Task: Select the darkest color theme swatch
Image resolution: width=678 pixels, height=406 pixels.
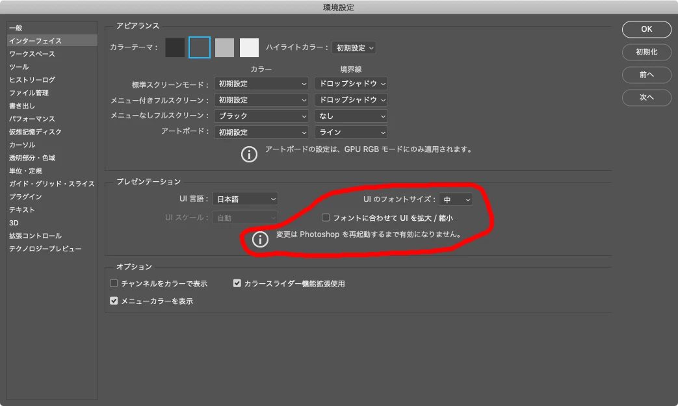Action: tap(175, 47)
